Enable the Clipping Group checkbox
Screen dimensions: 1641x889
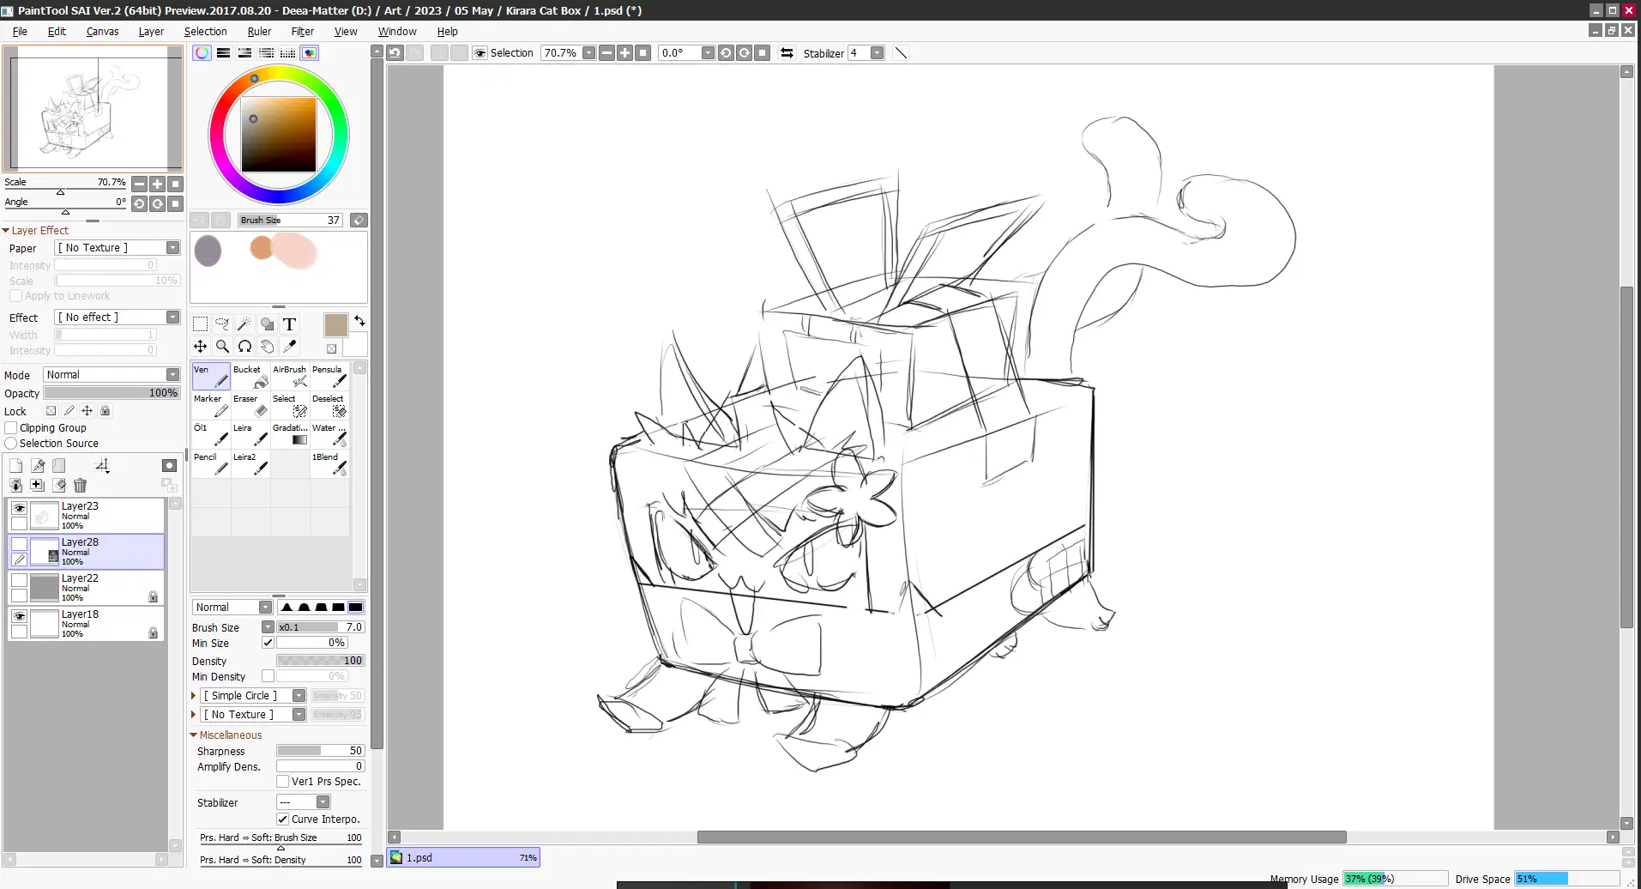12,427
